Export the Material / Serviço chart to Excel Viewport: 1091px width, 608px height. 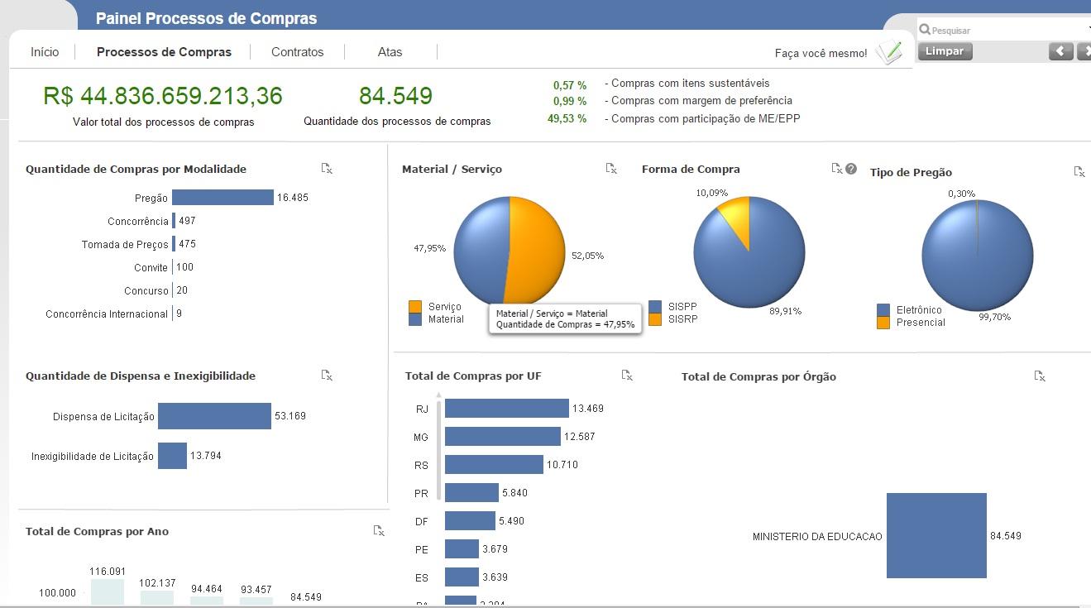pos(611,169)
